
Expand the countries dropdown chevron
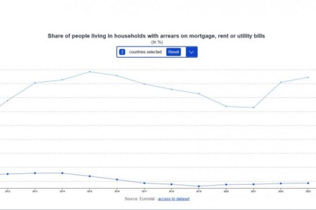click(x=191, y=52)
